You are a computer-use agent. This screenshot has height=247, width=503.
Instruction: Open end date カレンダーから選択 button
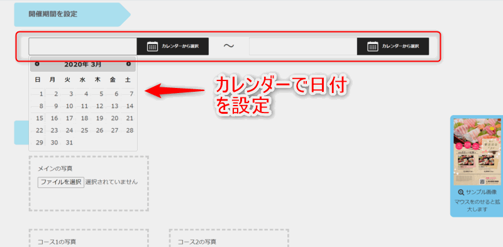click(x=393, y=47)
